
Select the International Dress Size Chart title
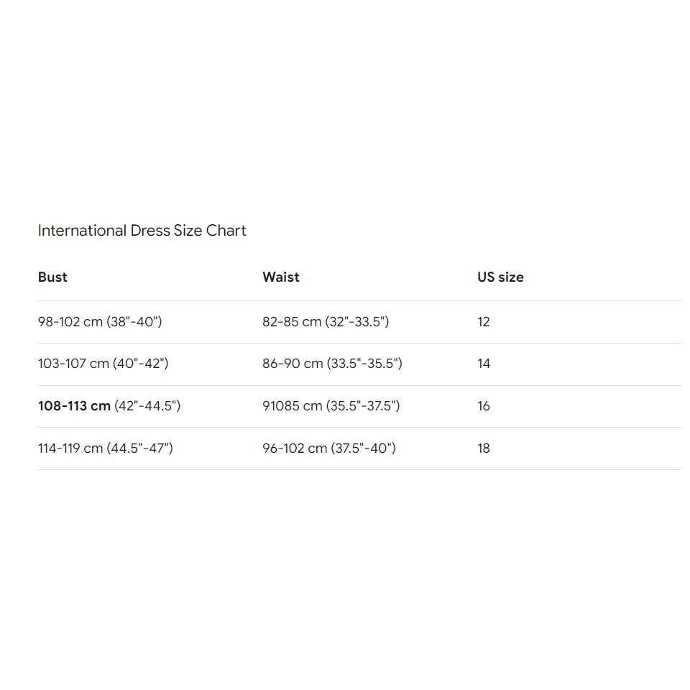click(142, 231)
